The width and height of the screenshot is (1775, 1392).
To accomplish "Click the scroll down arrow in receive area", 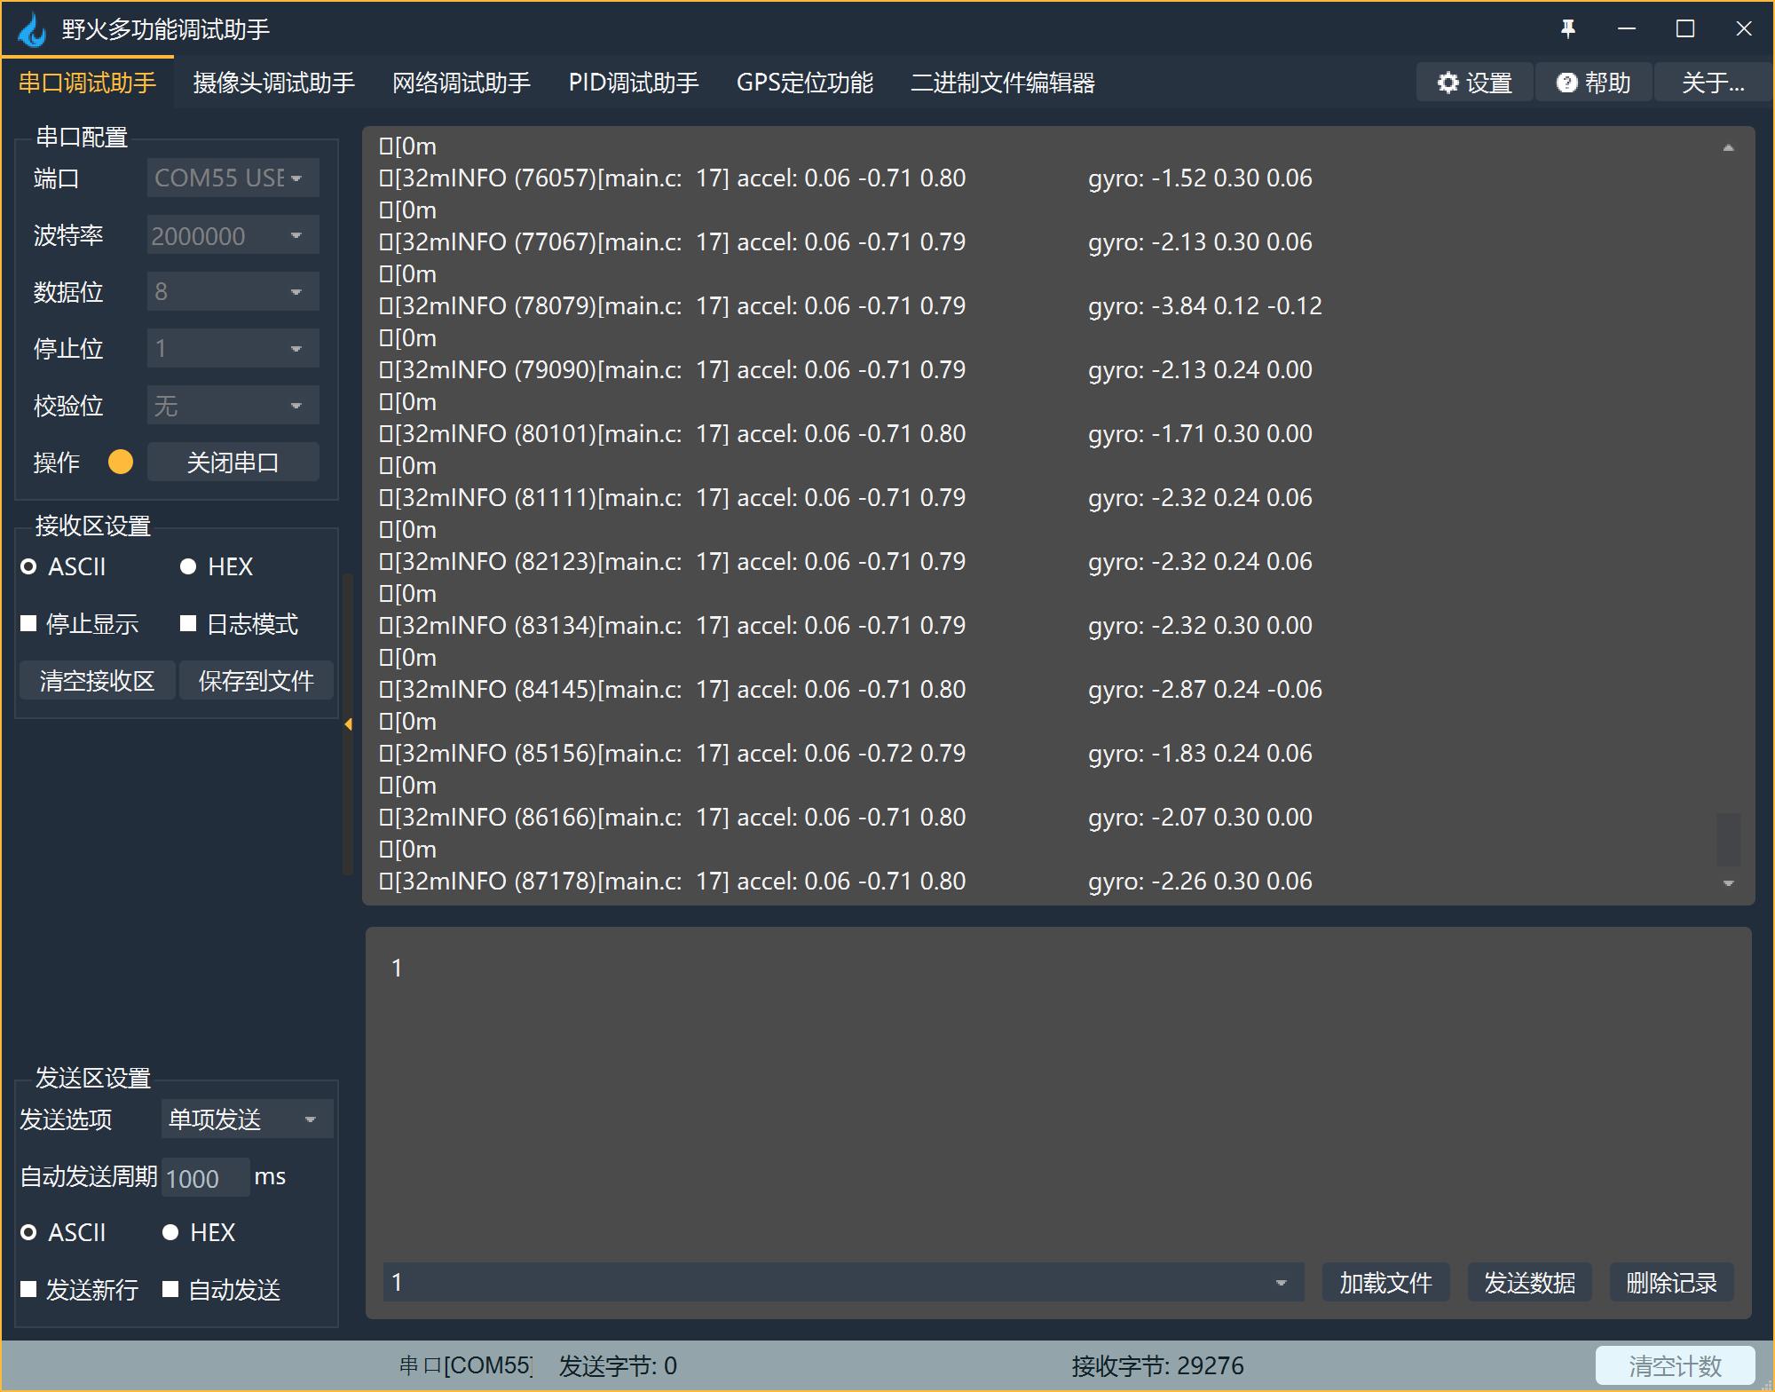I will click(x=1728, y=883).
